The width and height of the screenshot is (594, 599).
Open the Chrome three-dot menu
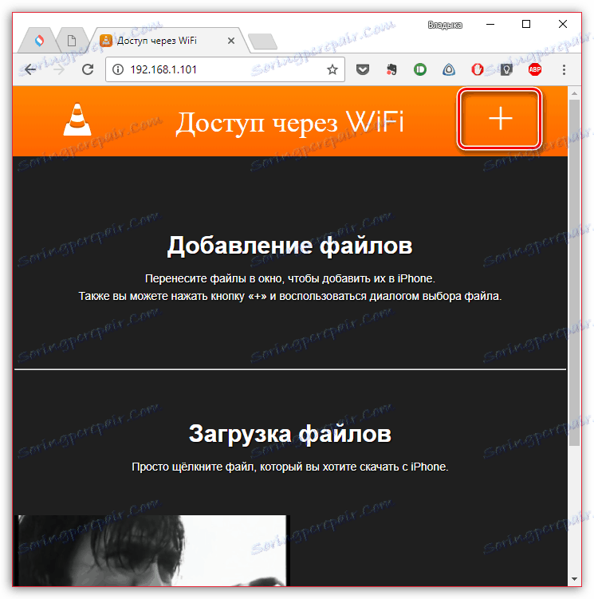click(564, 69)
